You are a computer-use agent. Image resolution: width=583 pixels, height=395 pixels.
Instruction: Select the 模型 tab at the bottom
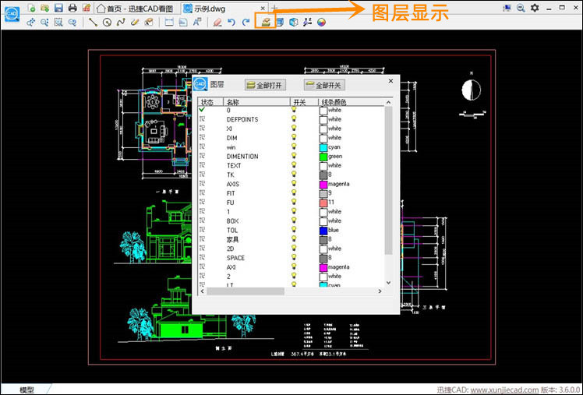coord(26,390)
